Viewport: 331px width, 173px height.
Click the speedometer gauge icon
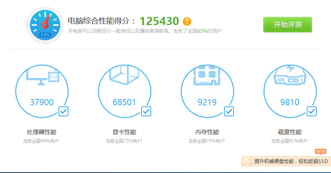click(45, 25)
